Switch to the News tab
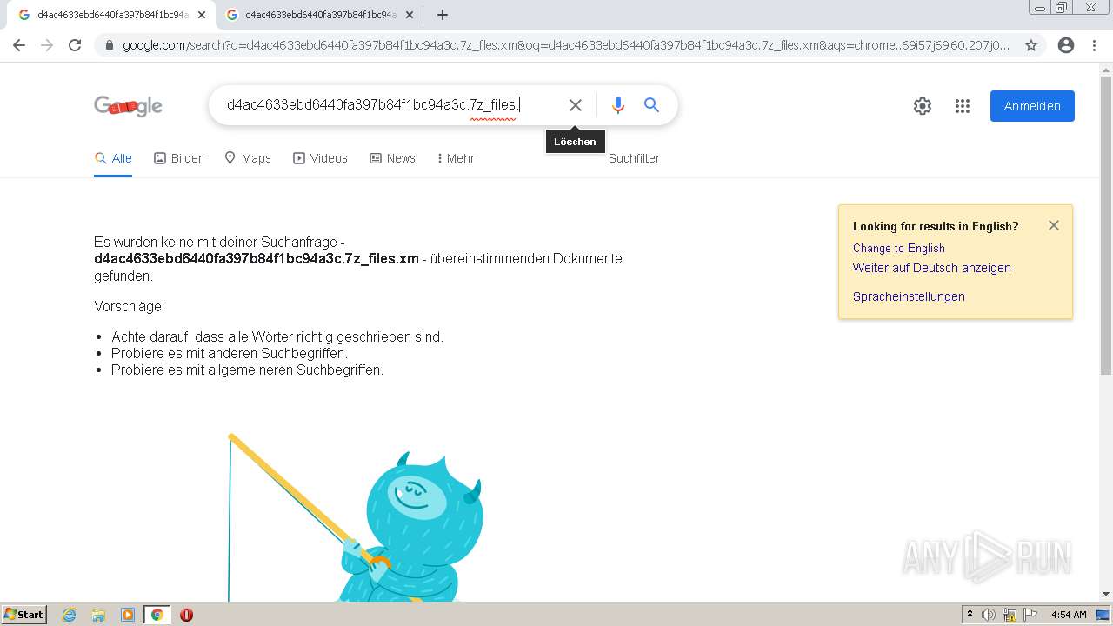This screenshot has width=1113, height=626. coord(392,158)
